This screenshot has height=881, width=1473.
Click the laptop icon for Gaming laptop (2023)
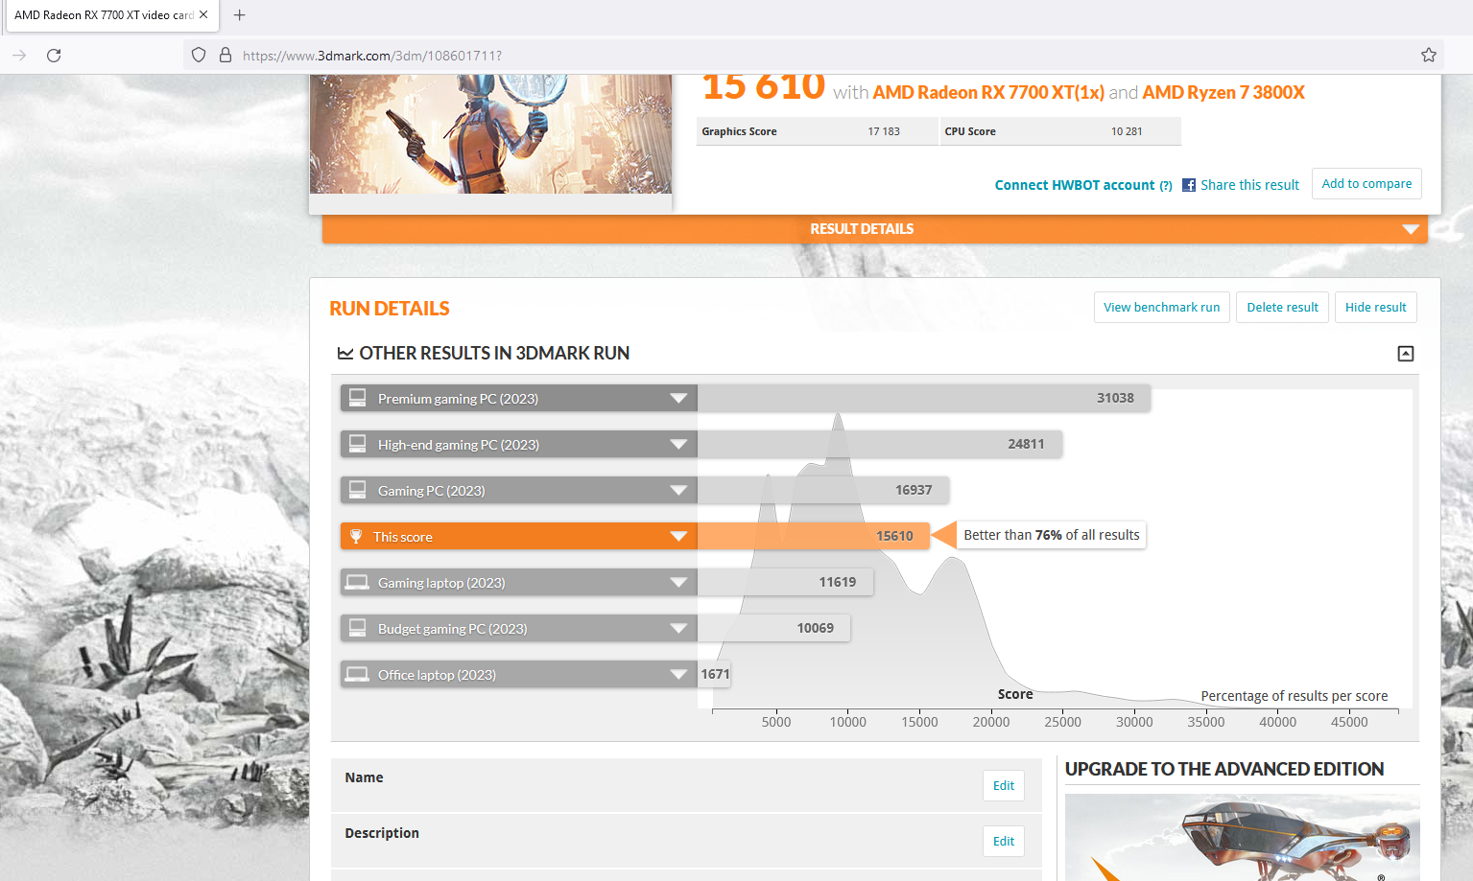(357, 582)
